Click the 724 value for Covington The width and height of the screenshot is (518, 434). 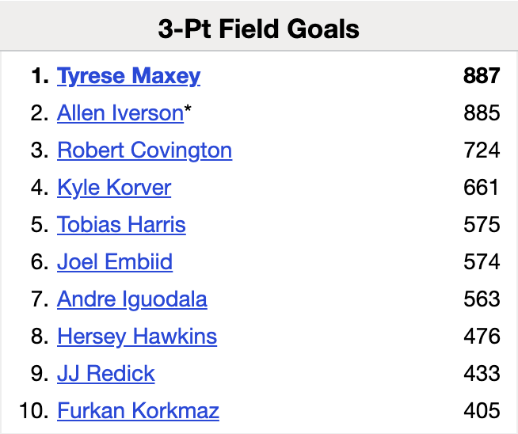(x=482, y=150)
